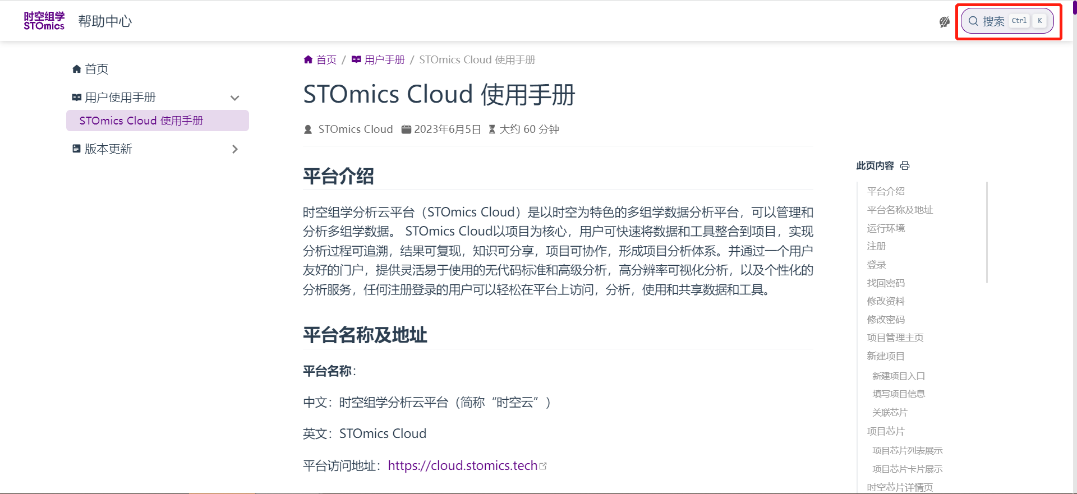This screenshot has width=1077, height=494.
Task: Click the print icon beside 此页内容
Action: point(905,166)
